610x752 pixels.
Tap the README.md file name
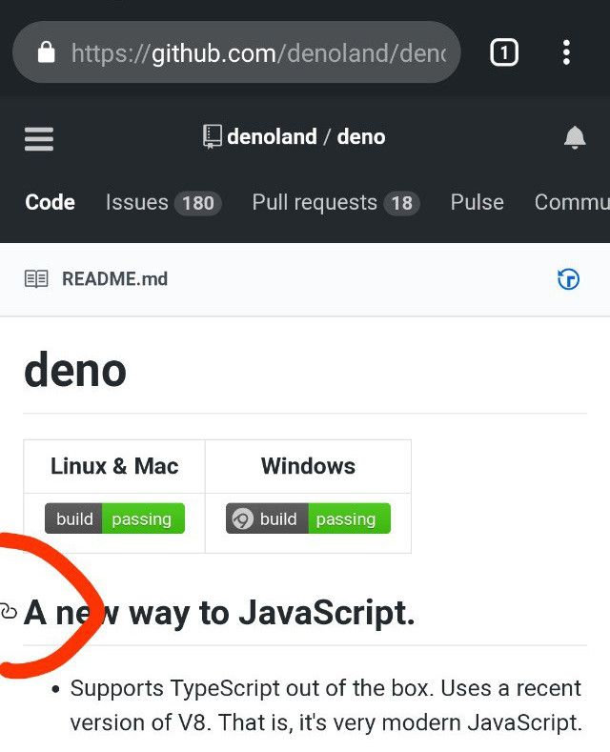115,278
